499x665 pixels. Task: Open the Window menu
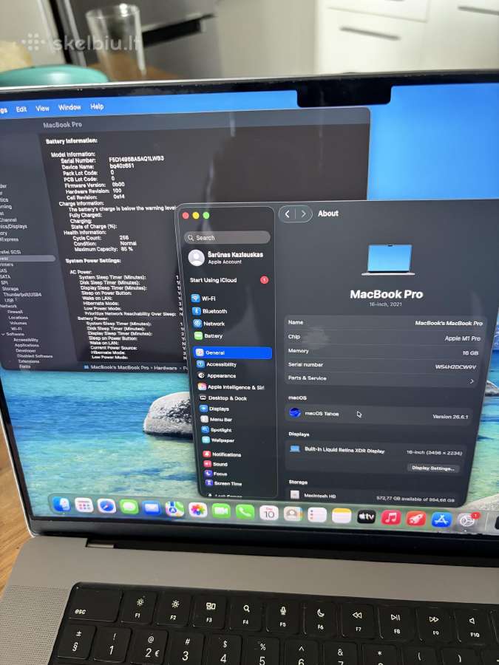69,107
